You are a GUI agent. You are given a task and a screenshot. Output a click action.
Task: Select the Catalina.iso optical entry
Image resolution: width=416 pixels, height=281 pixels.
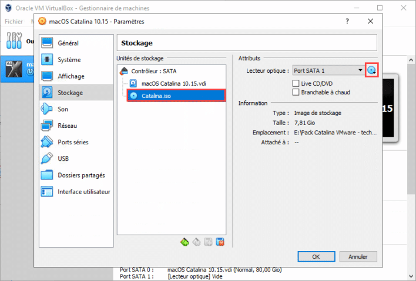(x=176, y=96)
